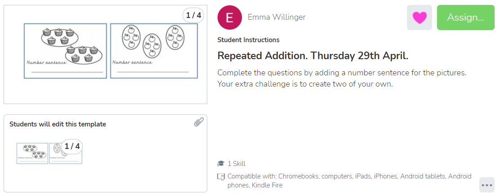Click the 1 / 4 badge on large preview

click(193, 15)
